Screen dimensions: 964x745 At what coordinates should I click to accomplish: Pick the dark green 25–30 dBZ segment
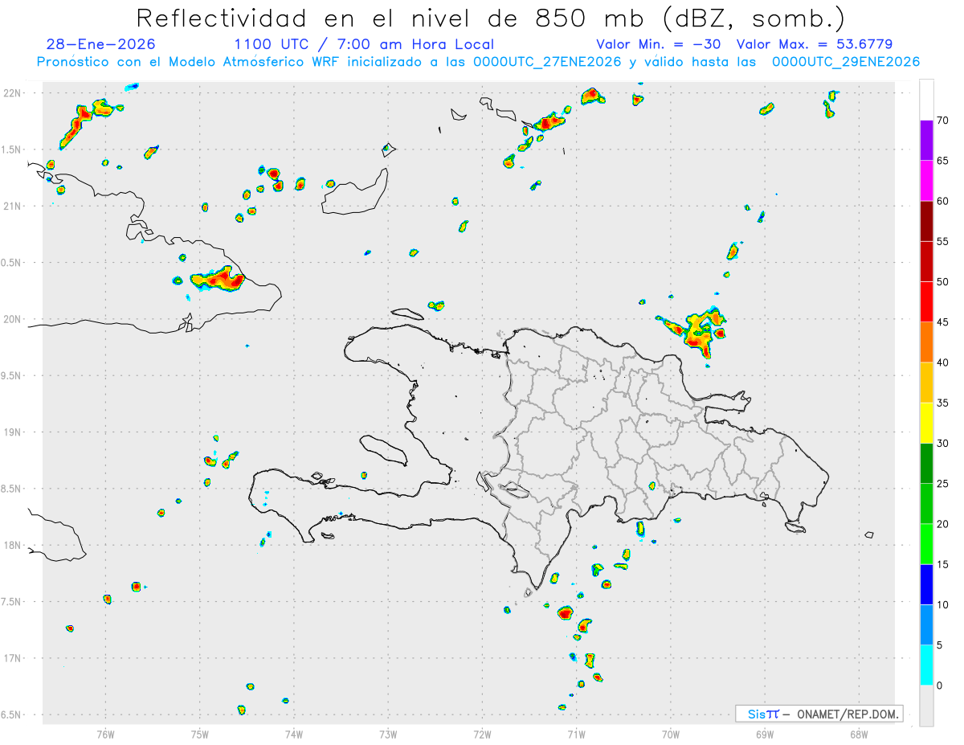pyautogui.click(x=926, y=463)
